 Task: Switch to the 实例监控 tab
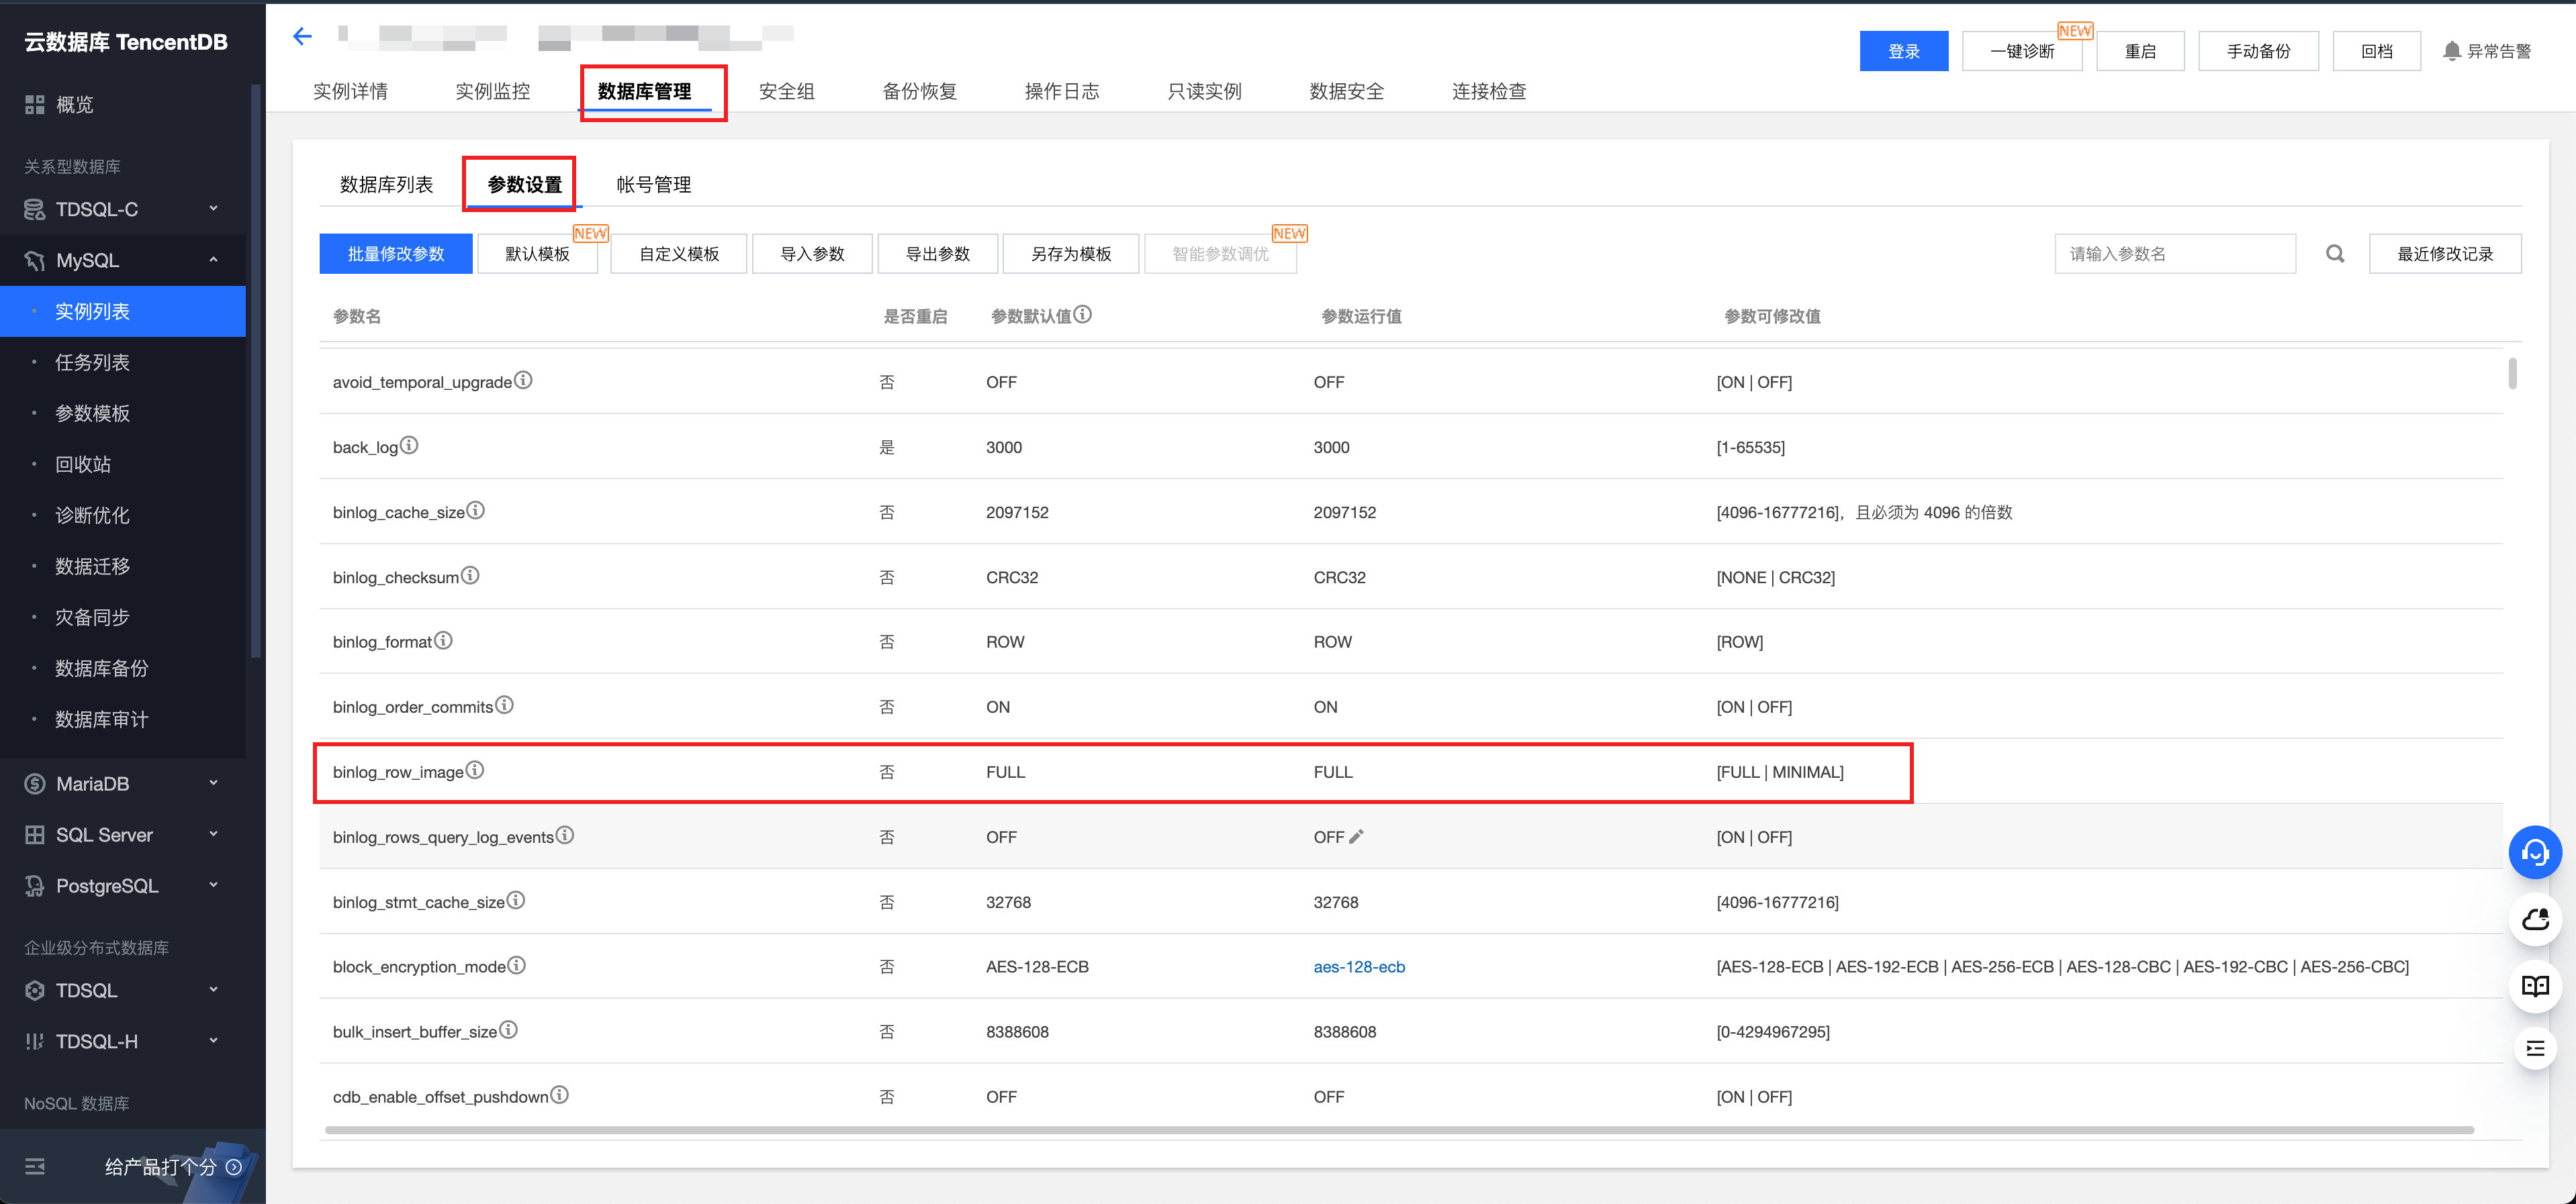(492, 92)
